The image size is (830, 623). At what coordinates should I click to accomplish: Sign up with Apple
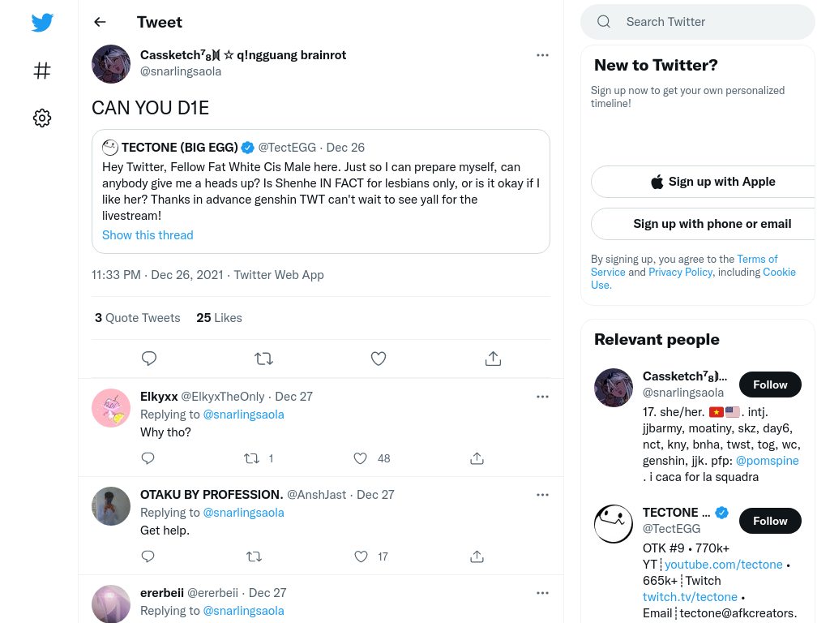tap(712, 182)
